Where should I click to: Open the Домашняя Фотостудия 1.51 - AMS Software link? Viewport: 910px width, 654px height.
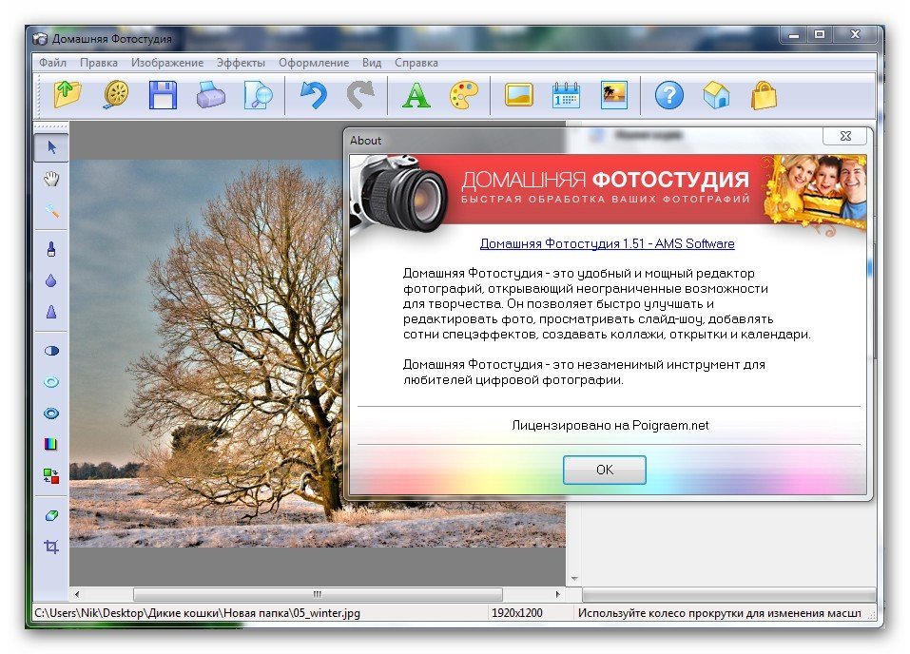pos(607,243)
